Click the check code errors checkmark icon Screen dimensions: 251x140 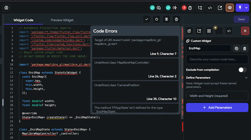pyautogui.click(x=147, y=19)
